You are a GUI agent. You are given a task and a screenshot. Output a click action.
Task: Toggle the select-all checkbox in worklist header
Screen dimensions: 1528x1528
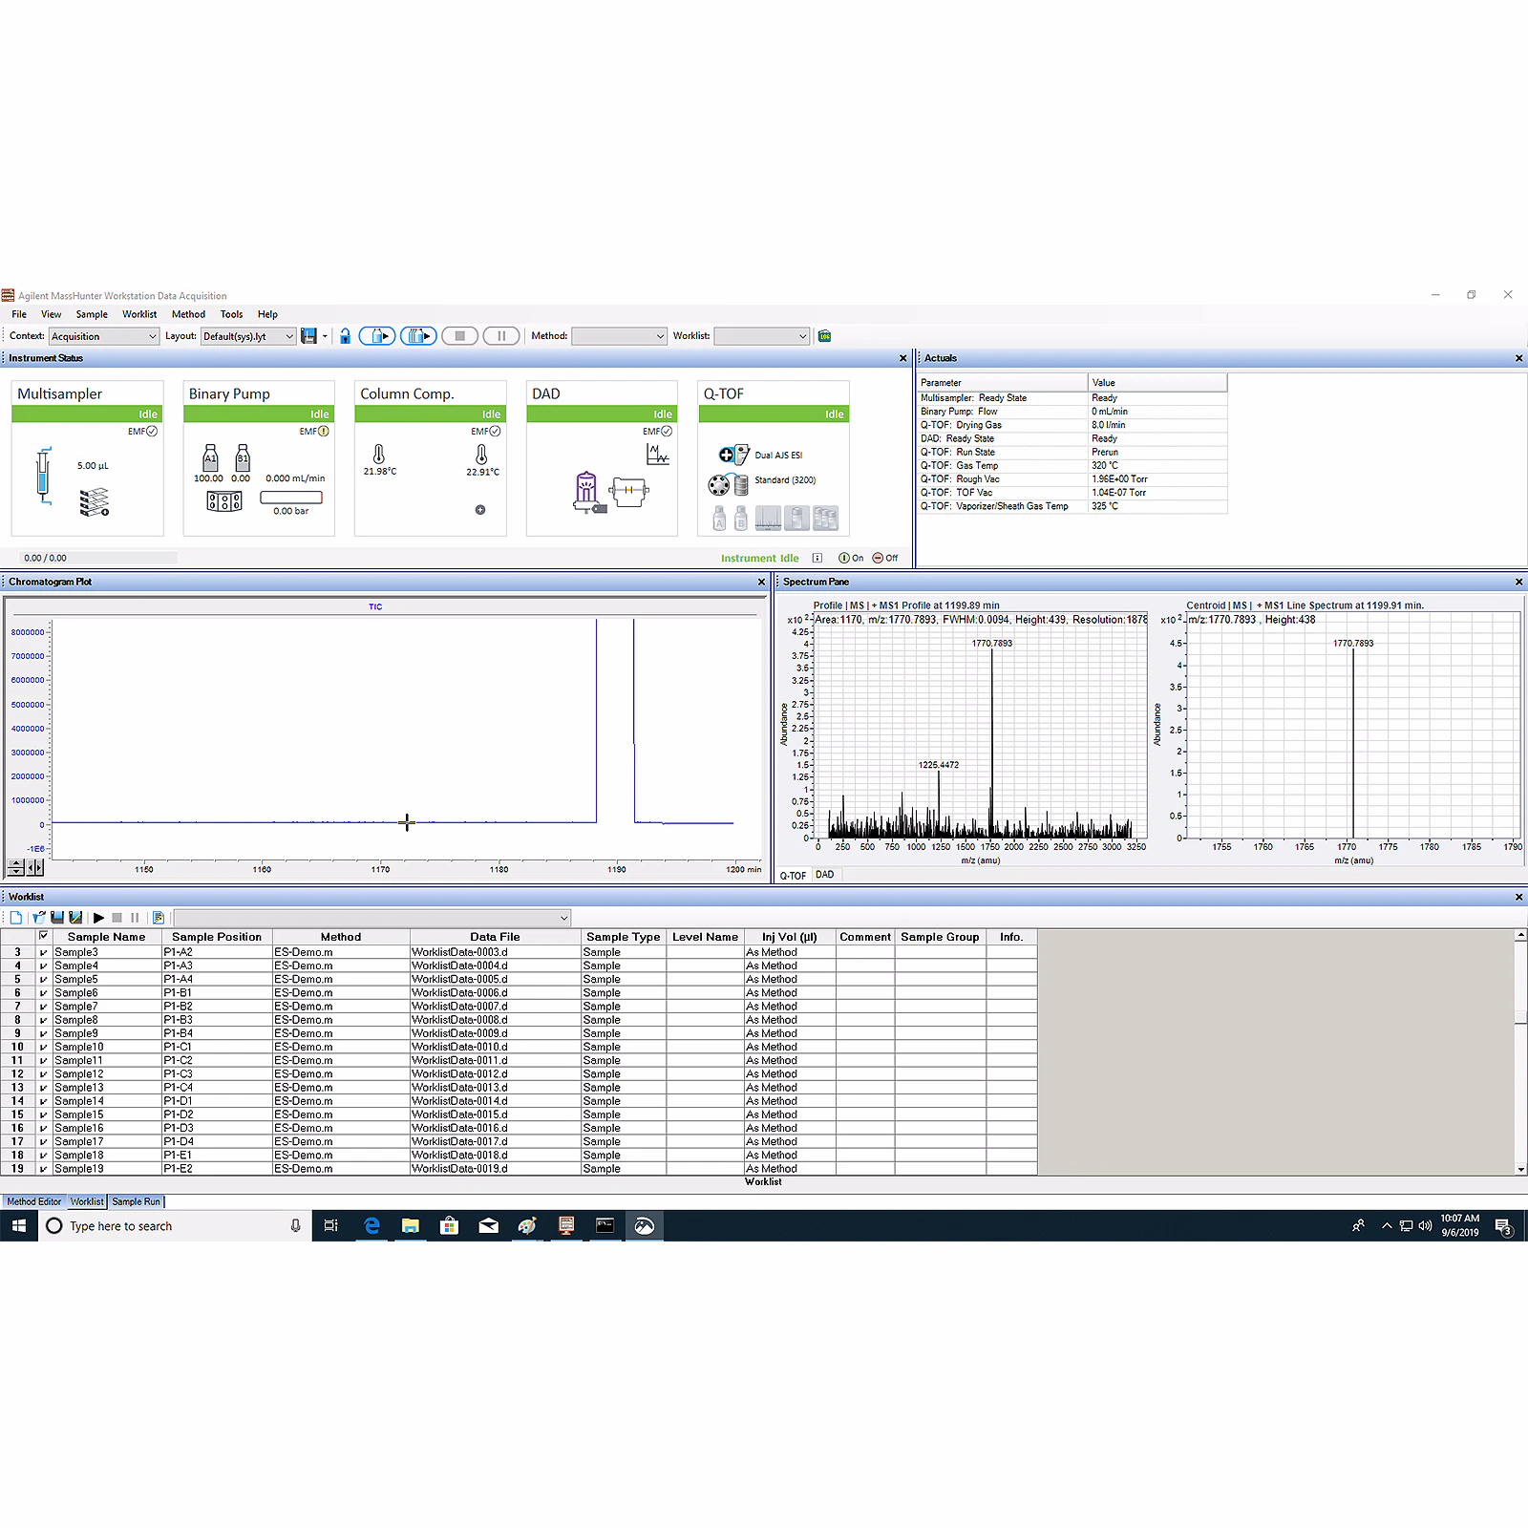coord(43,937)
